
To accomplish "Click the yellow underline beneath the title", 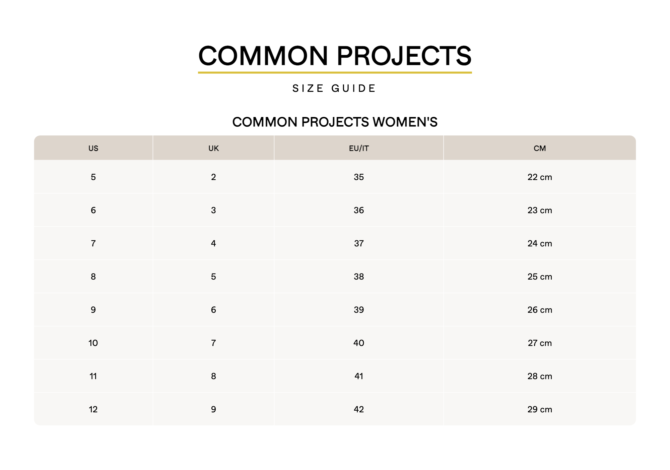I will 335,72.
